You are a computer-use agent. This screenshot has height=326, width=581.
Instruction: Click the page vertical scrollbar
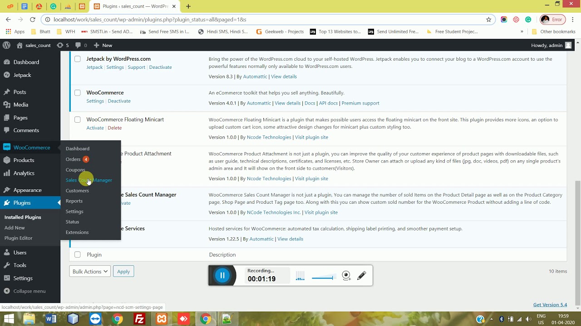tap(577, 242)
